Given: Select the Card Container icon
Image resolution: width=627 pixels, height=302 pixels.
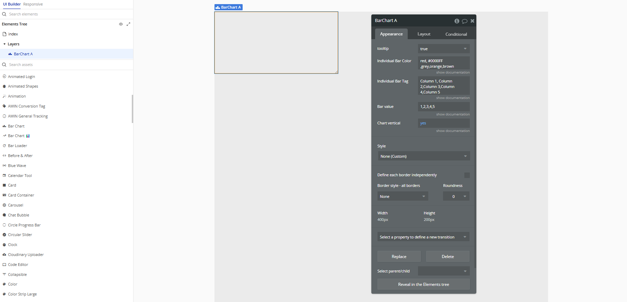Looking at the screenshot, I should point(4,195).
